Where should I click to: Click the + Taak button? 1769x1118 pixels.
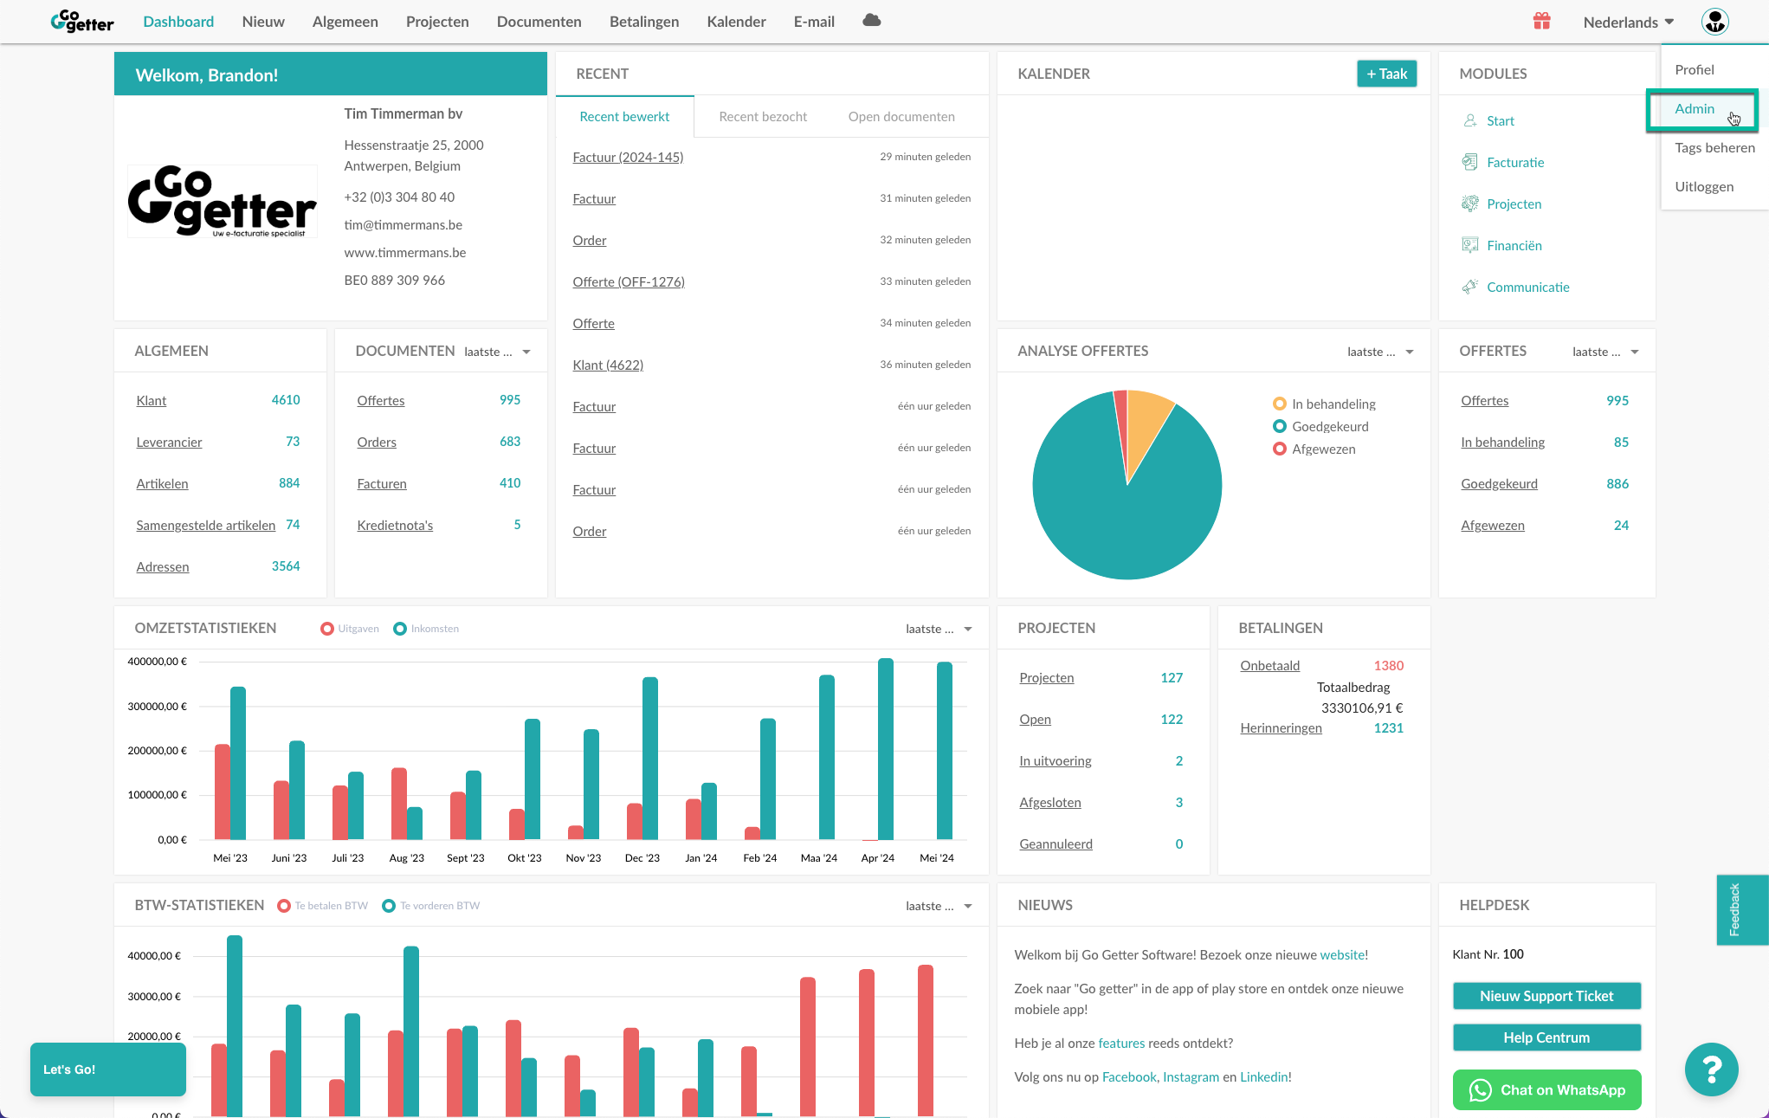coord(1386,74)
